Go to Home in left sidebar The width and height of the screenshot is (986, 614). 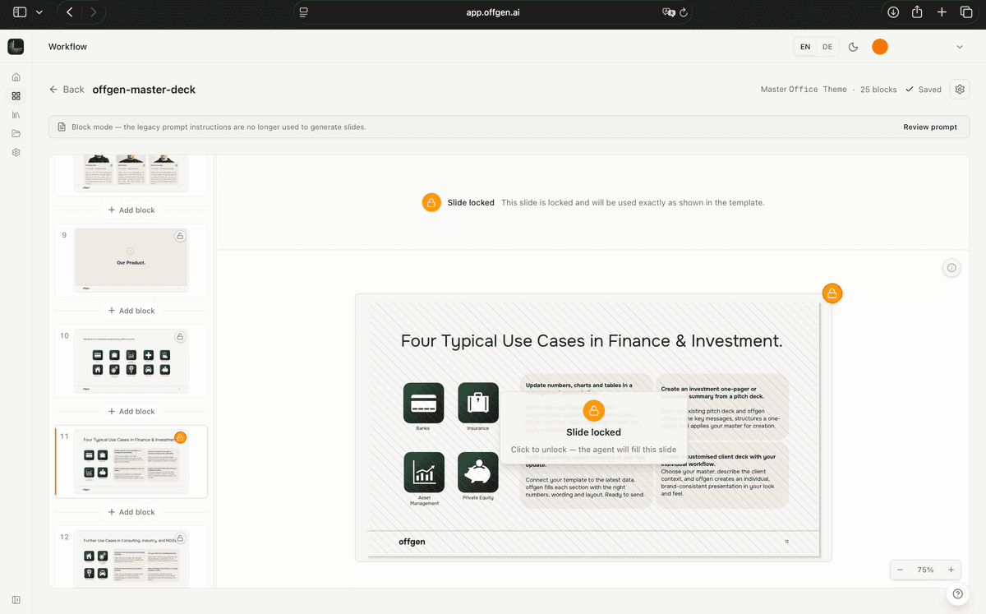pyautogui.click(x=16, y=77)
